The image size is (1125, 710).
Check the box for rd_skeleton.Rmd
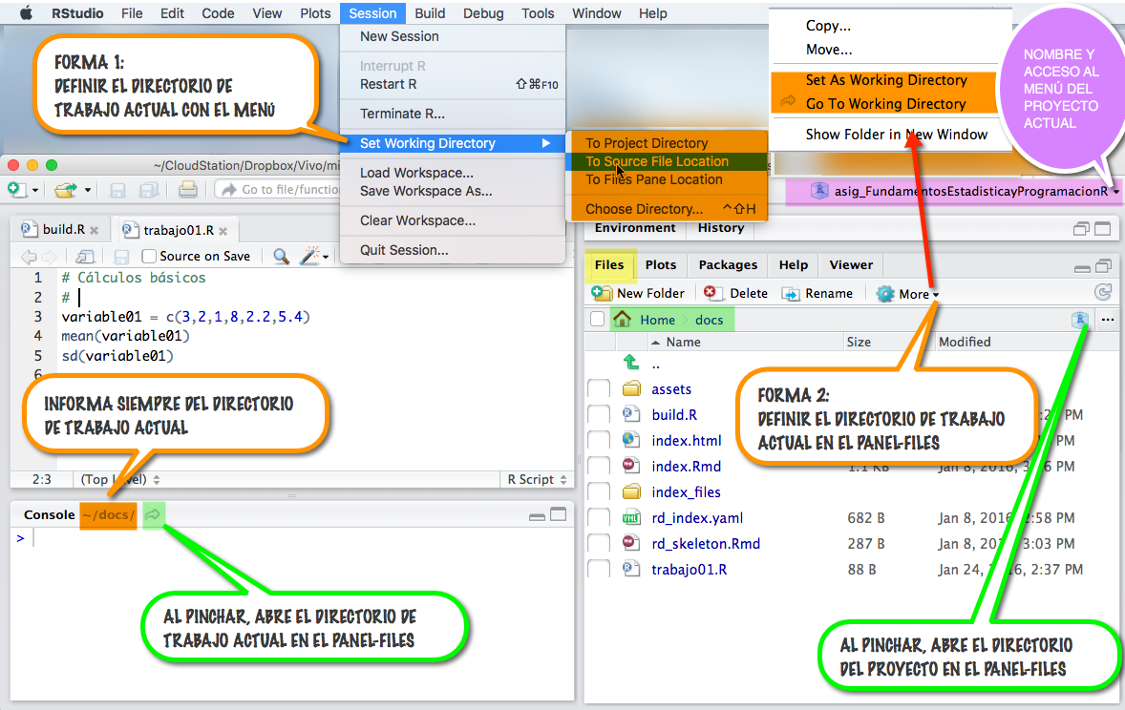(x=599, y=544)
